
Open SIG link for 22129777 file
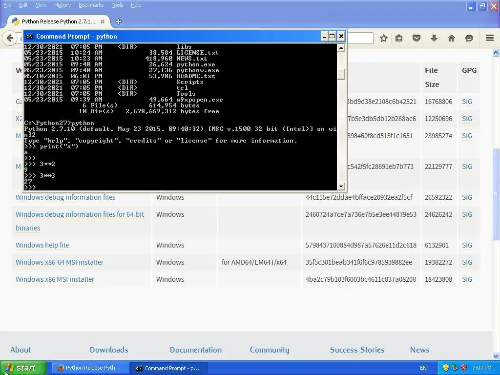point(467,167)
